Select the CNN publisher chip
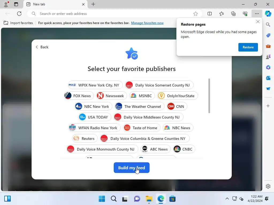The image size is (274, 205). point(177,106)
